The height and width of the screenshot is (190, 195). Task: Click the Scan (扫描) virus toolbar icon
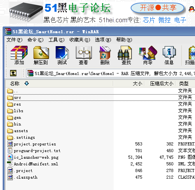[192, 53]
